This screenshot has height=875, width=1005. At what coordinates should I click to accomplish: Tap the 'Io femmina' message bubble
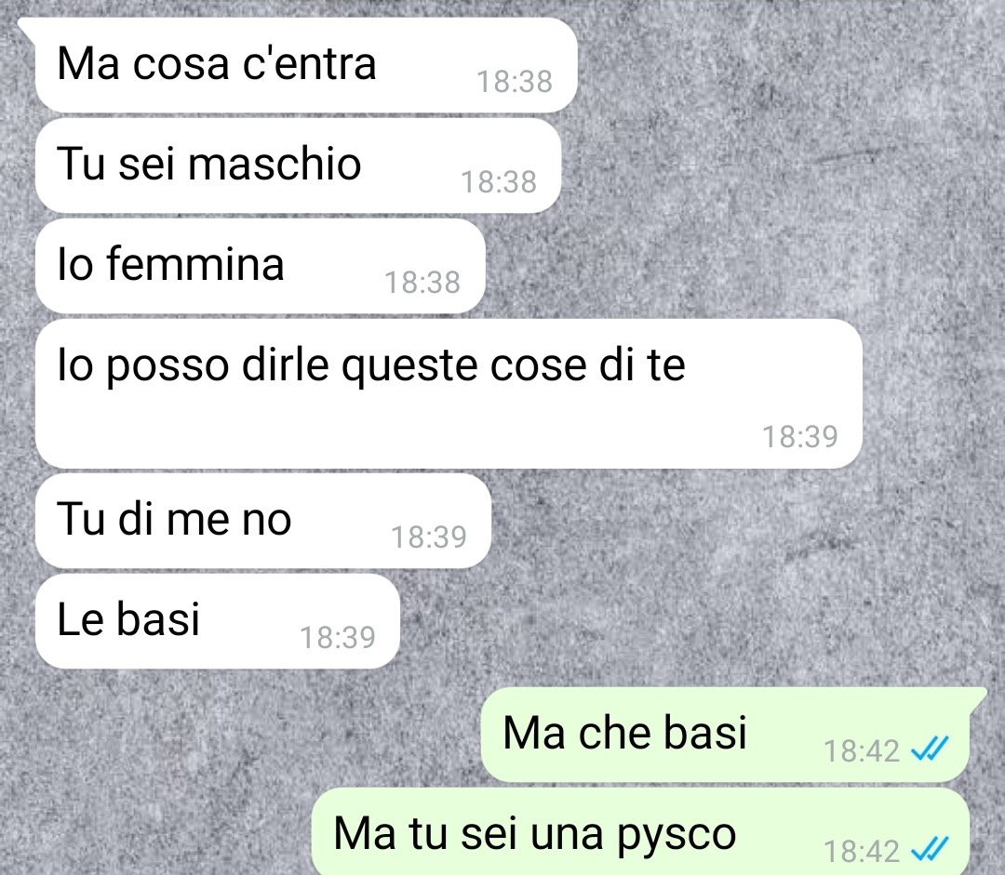tap(261, 266)
